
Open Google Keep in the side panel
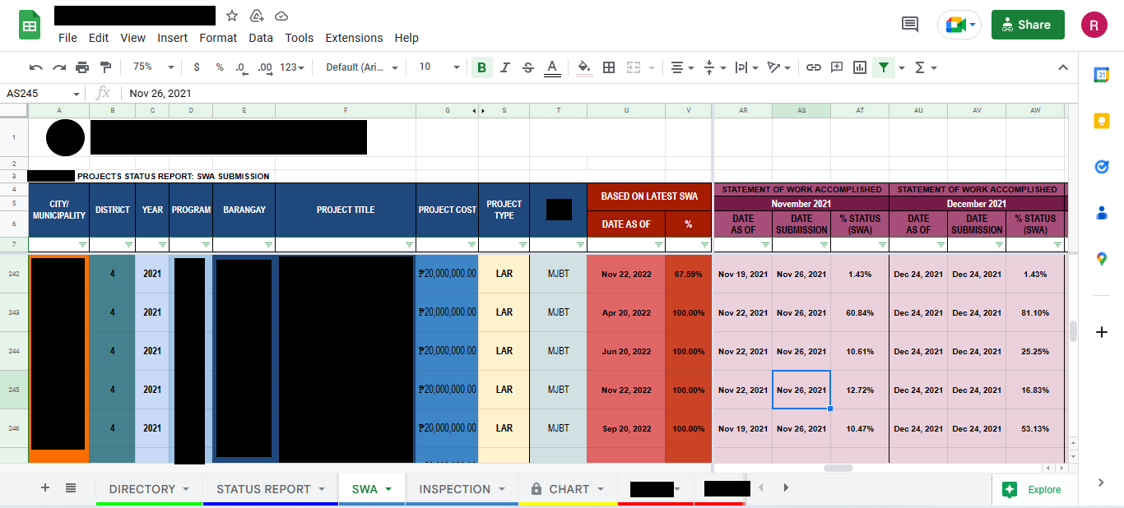pyautogui.click(x=1102, y=121)
